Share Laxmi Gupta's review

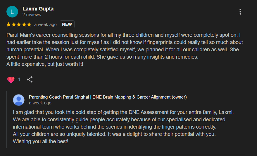tap(30, 80)
